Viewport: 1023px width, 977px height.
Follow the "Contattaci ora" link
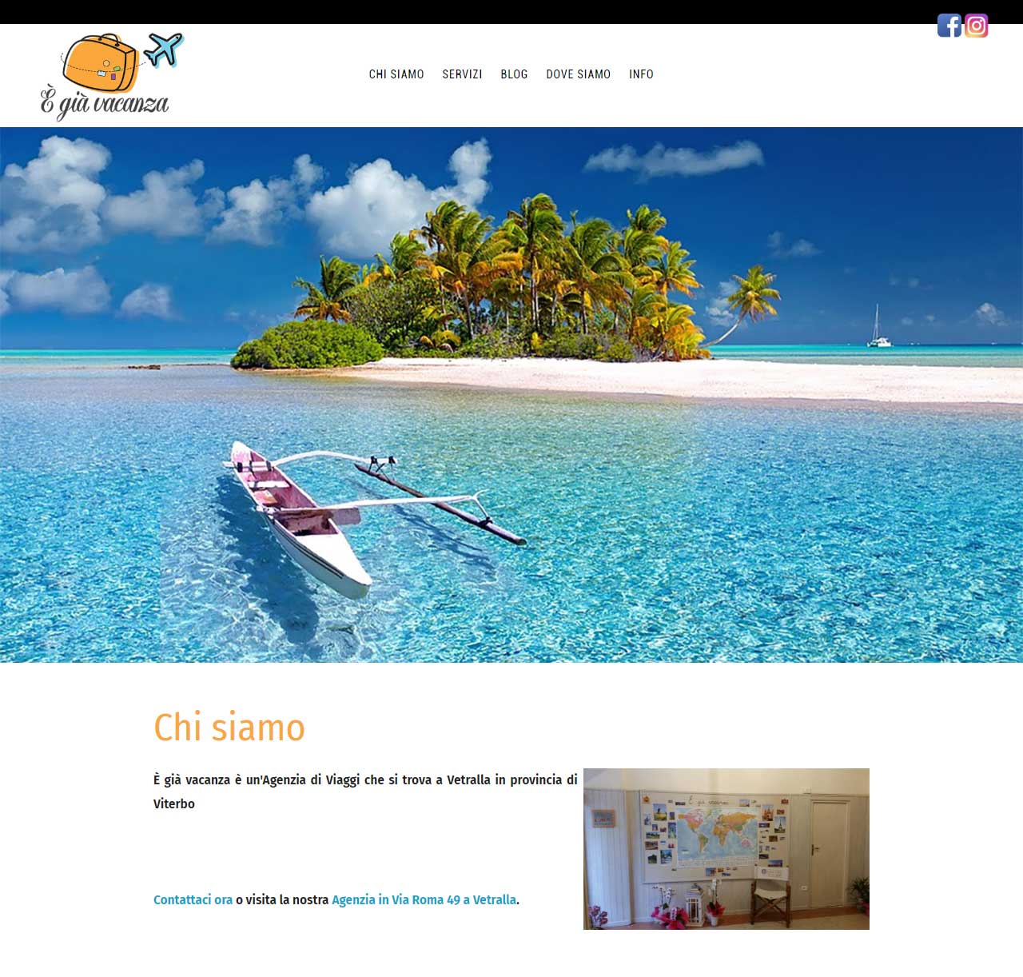coord(193,899)
